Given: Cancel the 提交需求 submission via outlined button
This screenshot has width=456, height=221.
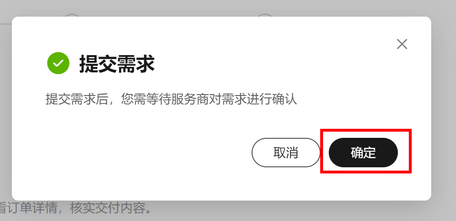Looking at the screenshot, I should pos(286,153).
